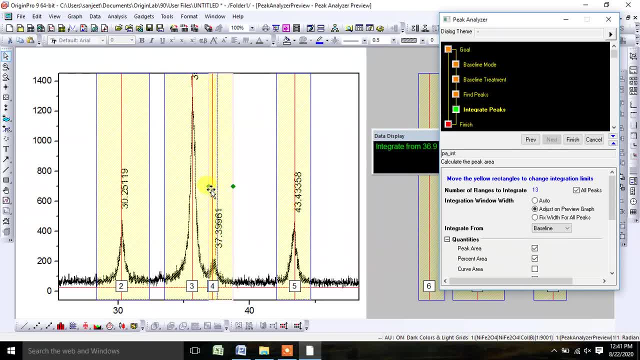Select the Pointer tool in the left toolbox

(6, 56)
